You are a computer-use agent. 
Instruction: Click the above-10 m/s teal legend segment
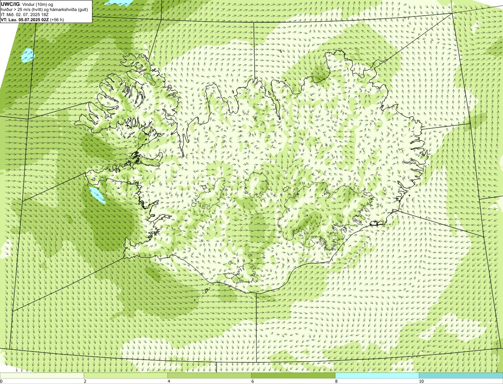tap(461, 375)
